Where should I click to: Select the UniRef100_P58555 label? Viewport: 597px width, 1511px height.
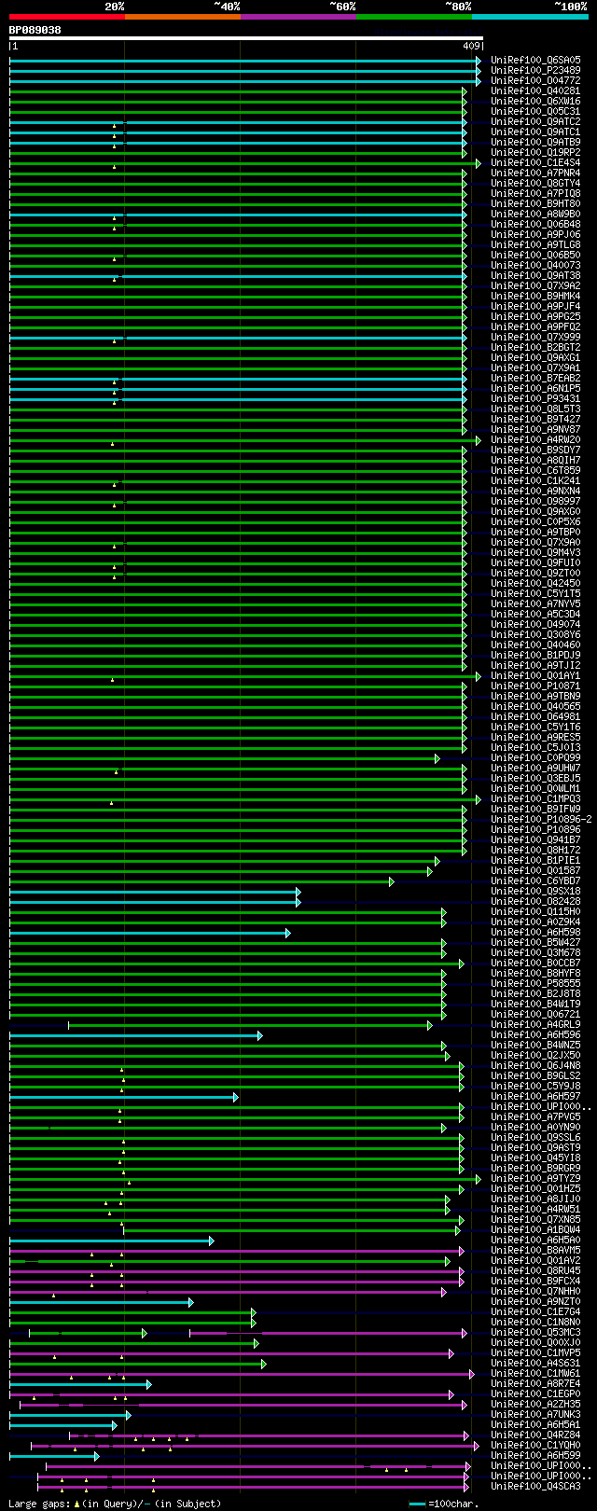535,984
